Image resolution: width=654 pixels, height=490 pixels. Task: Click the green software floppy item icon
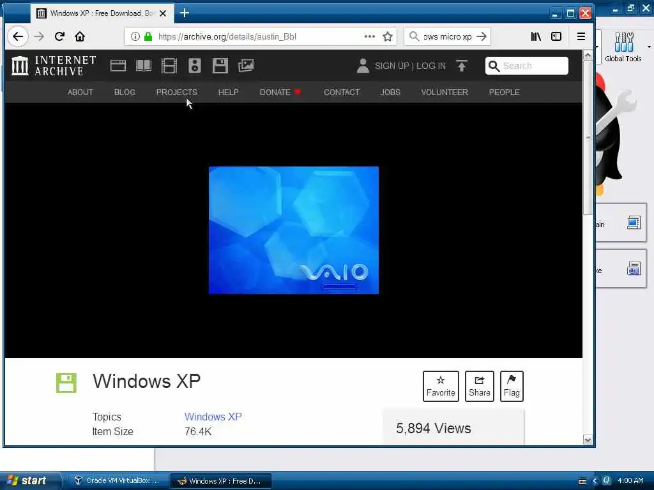66,383
